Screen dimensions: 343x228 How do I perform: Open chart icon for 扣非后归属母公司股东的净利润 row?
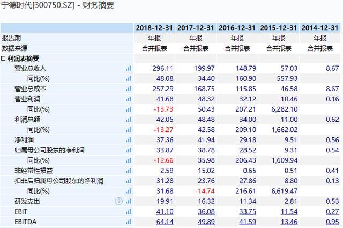click(129, 181)
